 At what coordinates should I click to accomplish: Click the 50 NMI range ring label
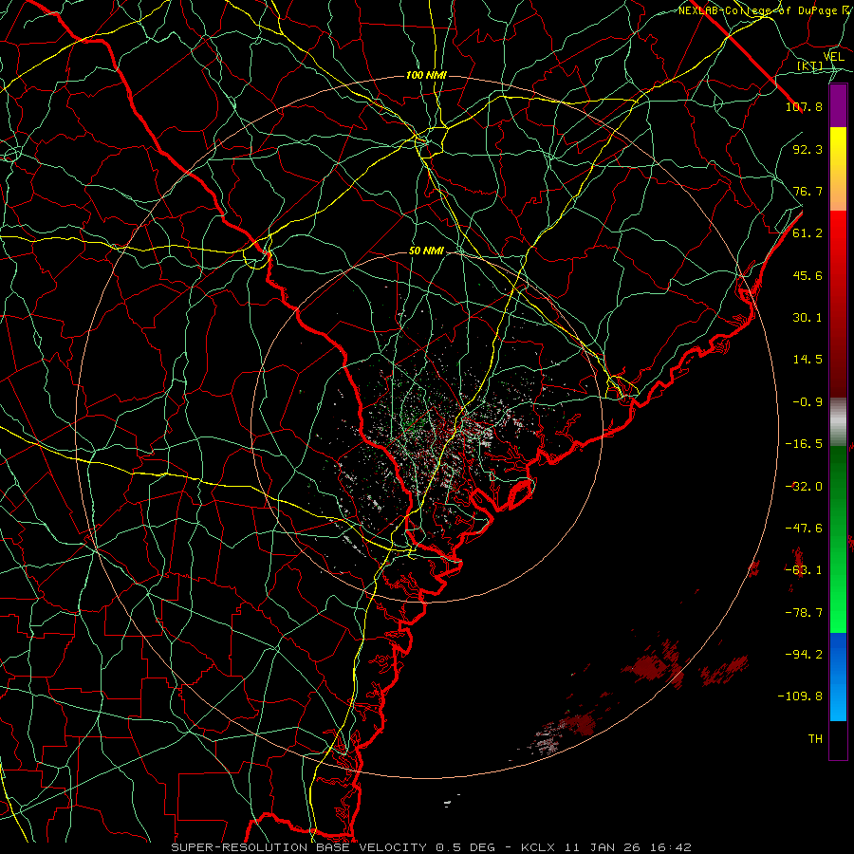pyautogui.click(x=426, y=251)
